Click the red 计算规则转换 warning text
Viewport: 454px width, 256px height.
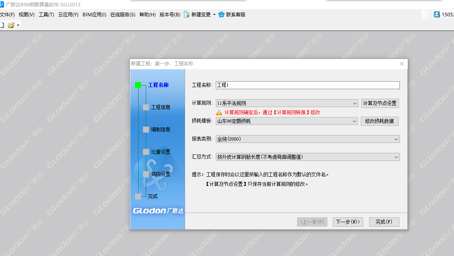pos(272,112)
